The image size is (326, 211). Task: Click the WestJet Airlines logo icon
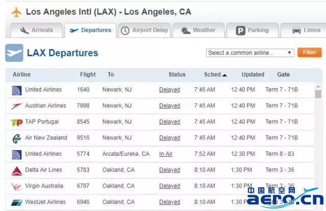17,202
